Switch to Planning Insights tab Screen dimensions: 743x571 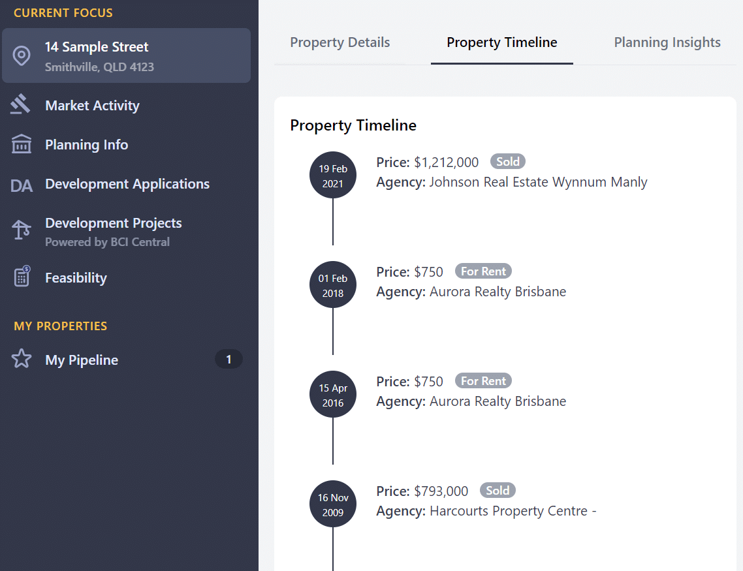pos(667,42)
